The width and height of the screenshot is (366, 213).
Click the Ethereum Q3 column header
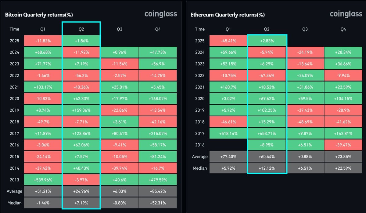click(x=305, y=29)
